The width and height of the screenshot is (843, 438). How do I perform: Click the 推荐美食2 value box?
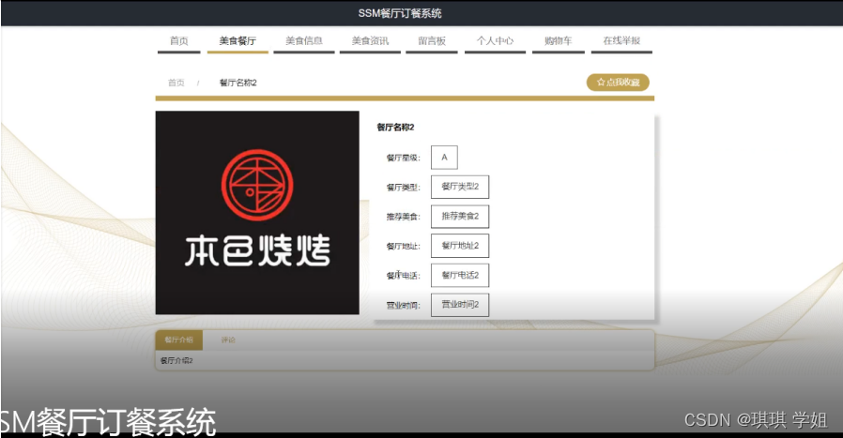460,217
